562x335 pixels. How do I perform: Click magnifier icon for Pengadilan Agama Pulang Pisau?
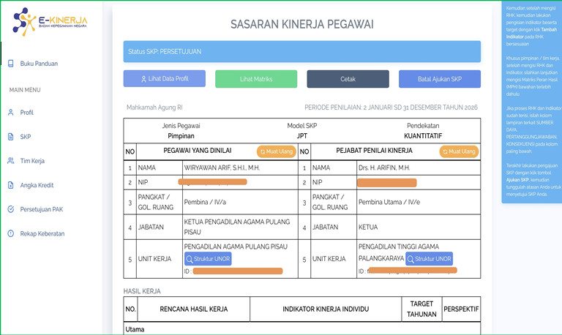tap(190, 259)
